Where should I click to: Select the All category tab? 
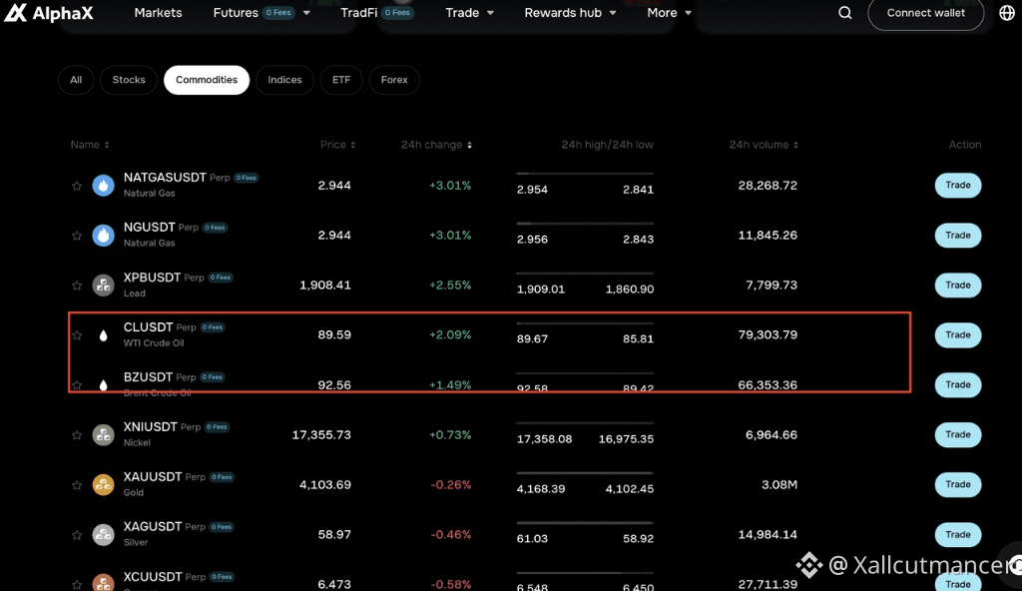(x=76, y=80)
